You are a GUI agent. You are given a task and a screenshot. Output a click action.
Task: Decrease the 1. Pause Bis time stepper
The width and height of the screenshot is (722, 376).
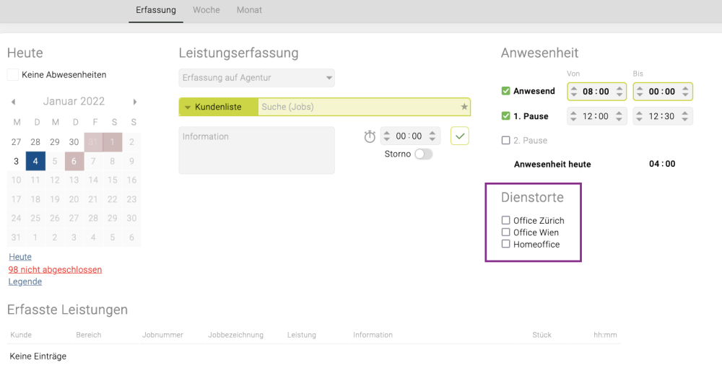640,120
